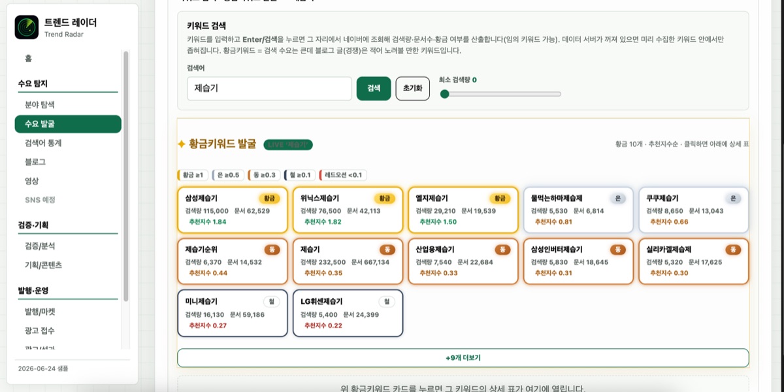Click the 동 badge on the 실리카겔제습제 card
Viewport: 784px width, 392px height.
click(733, 250)
